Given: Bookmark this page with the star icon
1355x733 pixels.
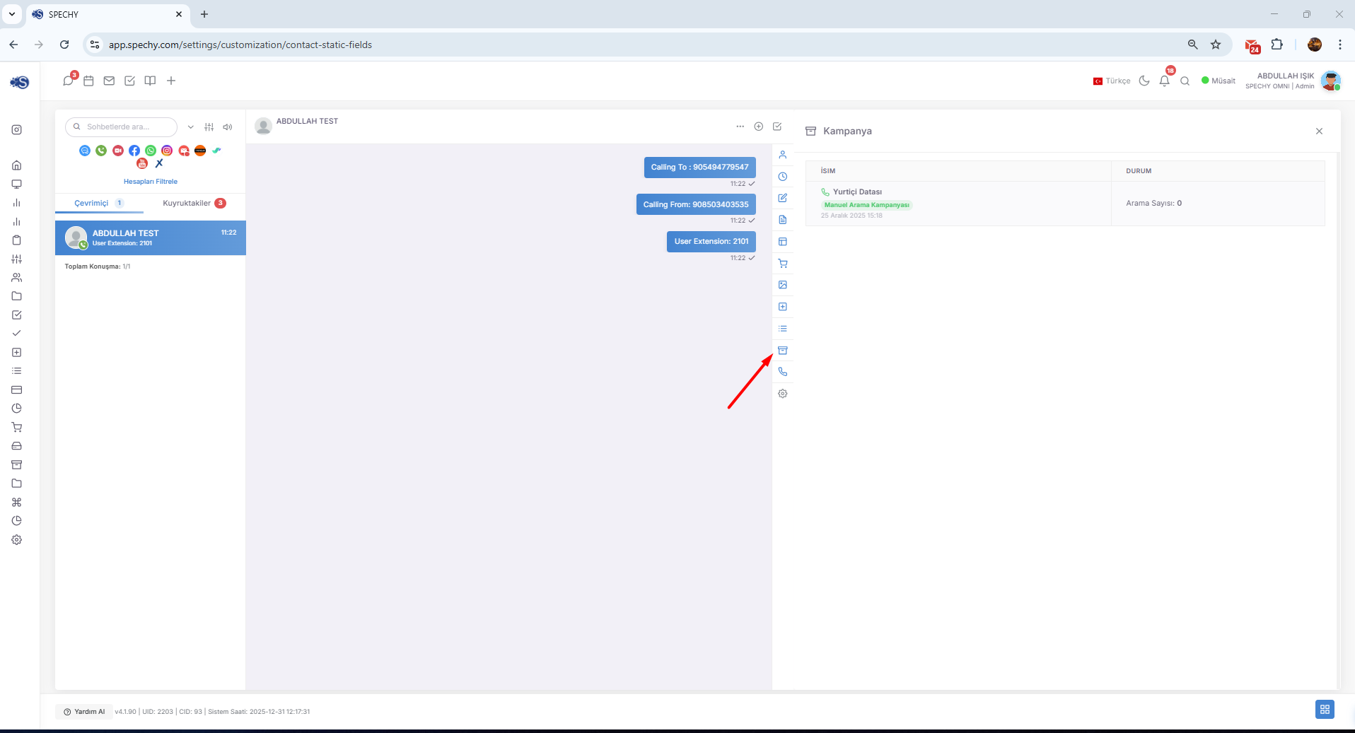Looking at the screenshot, I should (x=1216, y=45).
